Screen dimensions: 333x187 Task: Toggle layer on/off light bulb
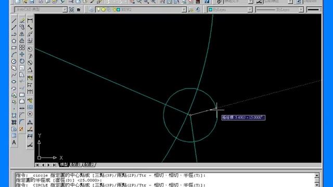tap(98, 9)
